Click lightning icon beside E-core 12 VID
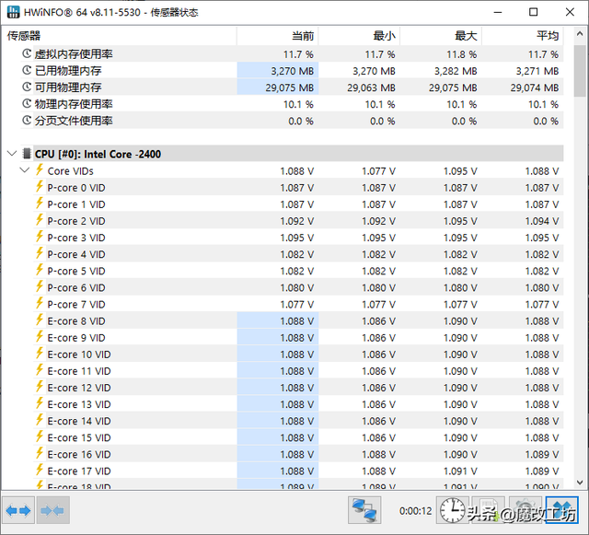589x535 pixels. (40, 387)
